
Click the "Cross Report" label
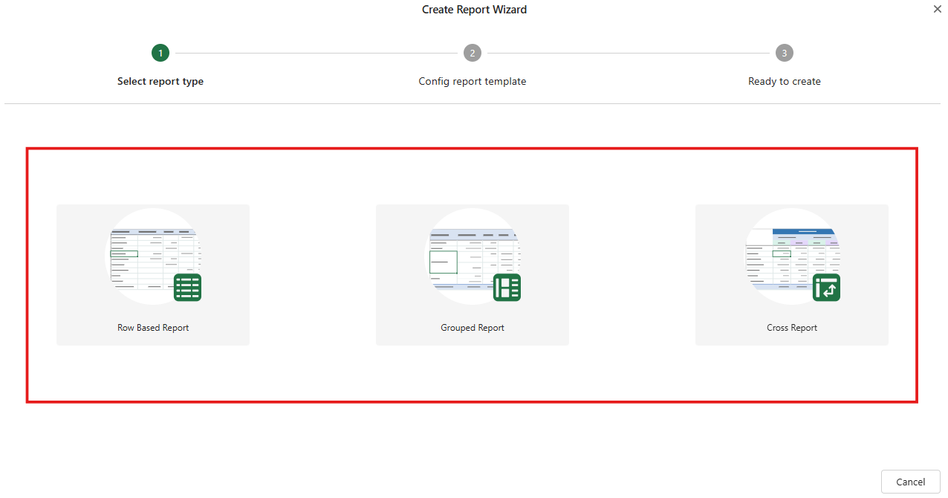[792, 328]
